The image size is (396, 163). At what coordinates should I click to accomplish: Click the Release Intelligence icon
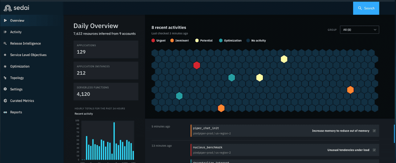tap(5, 43)
